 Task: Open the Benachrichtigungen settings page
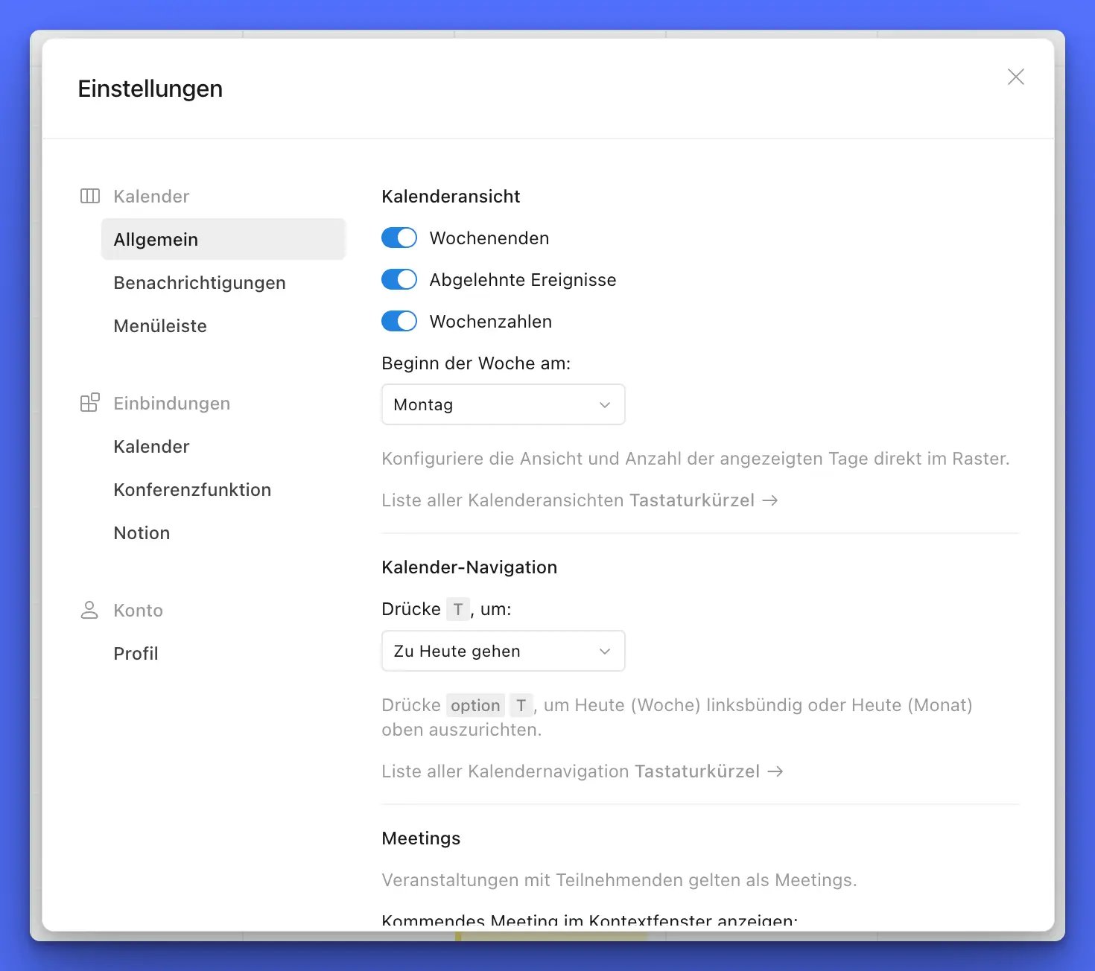coord(200,282)
